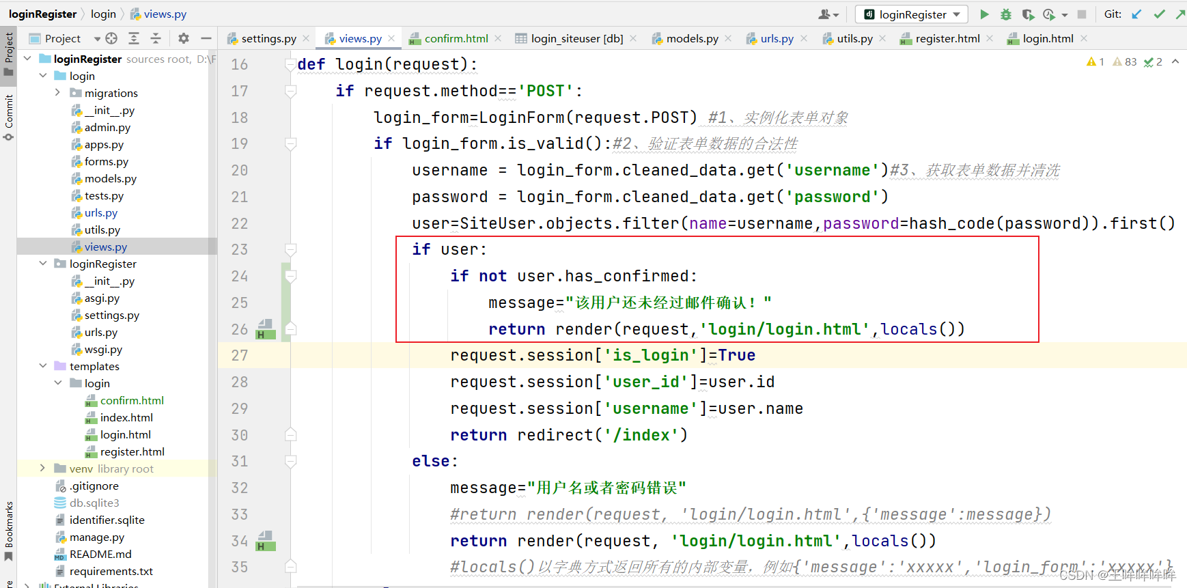1187x588 pixels.
Task: Open the loginRegister run configuration dropdown
Action: [912, 14]
